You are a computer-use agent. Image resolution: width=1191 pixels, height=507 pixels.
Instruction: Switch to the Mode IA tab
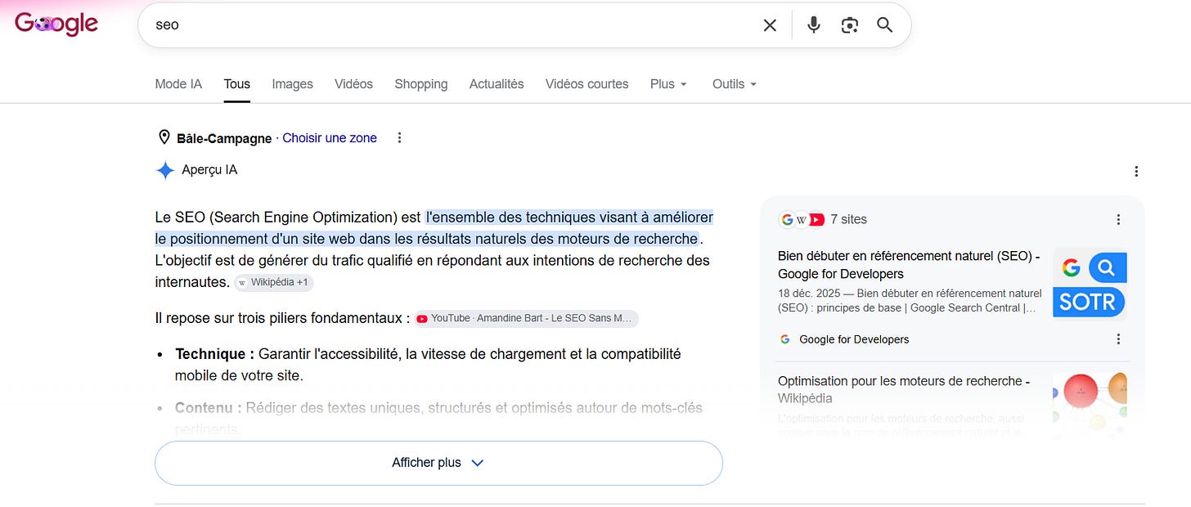[x=178, y=83]
